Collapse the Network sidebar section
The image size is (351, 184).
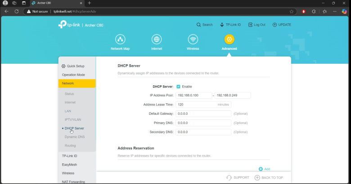[76, 83]
